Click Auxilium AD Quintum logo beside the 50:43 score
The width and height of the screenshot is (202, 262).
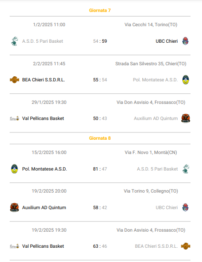pos(185,118)
